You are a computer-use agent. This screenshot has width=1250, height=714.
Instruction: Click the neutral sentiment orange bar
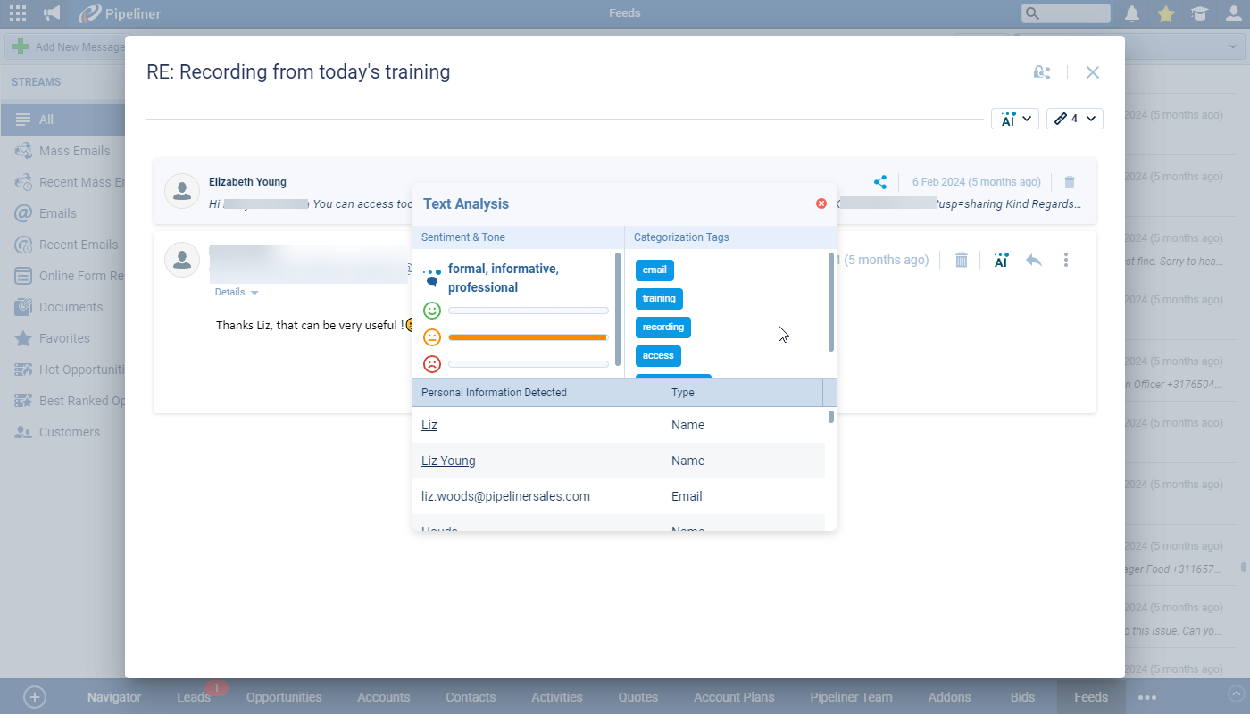528,337
